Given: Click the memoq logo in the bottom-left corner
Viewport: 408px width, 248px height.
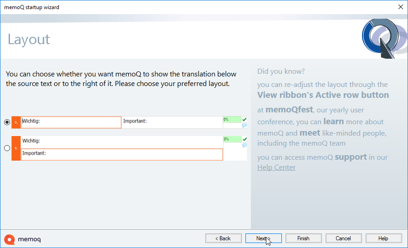Looking at the screenshot, I should (23, 239).
